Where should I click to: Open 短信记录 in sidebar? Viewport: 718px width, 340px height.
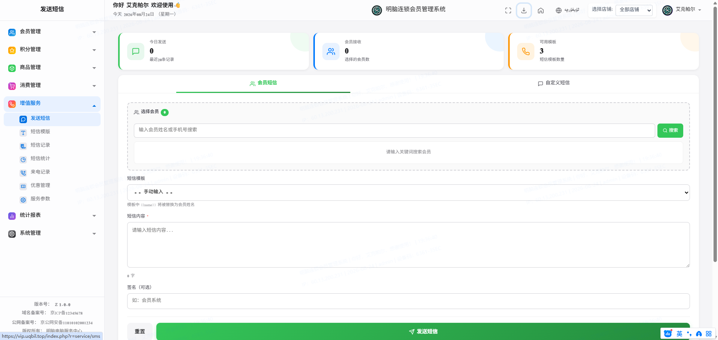tap(40, 145)
